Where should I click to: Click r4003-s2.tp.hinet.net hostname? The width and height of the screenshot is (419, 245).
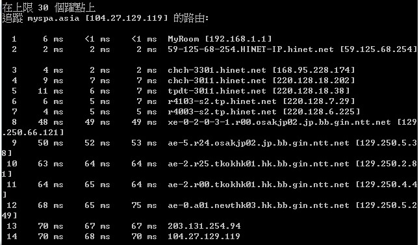click(x=222, y=112)
